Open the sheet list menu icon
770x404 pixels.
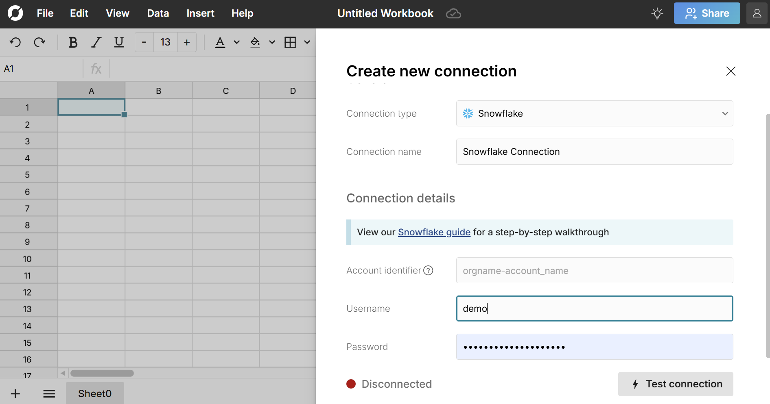pyautogui.click(x=49, y=393)
